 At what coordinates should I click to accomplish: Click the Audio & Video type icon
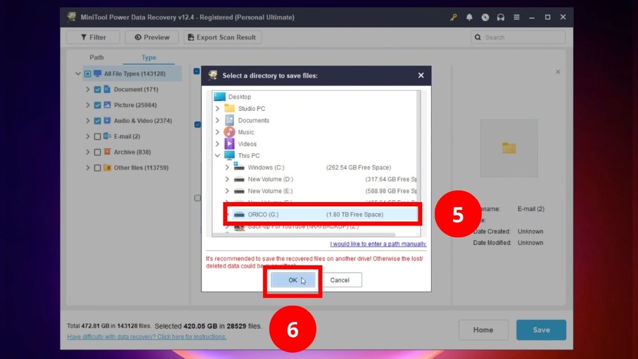[x=107, y=121]
